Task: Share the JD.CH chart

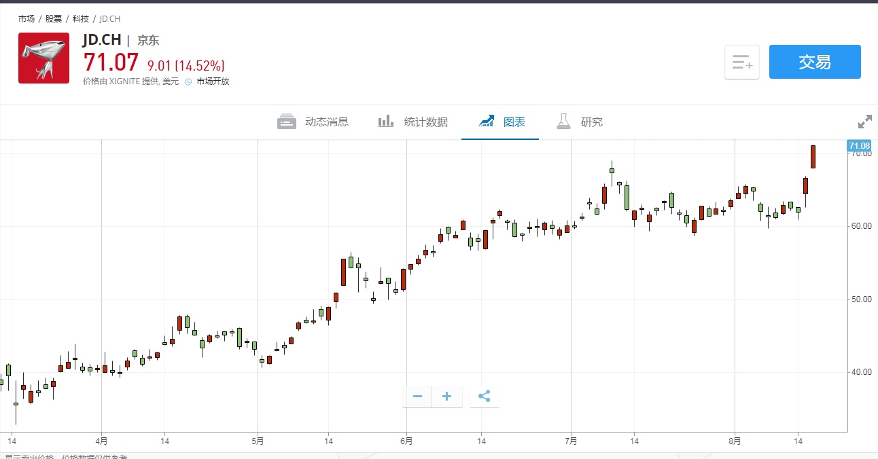Action: click(485, 397)
